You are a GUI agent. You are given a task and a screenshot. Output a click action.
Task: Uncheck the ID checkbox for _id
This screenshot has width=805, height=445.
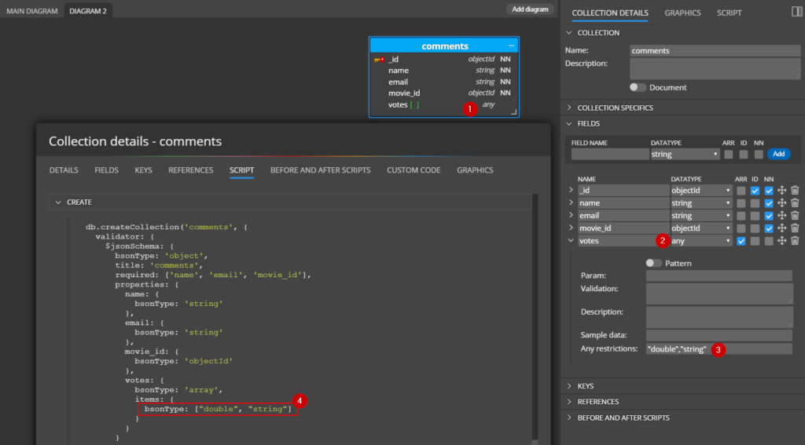(x=755, y=191)
